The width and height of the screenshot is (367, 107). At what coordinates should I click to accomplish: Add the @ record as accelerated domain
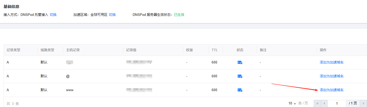tap(331, 76)
